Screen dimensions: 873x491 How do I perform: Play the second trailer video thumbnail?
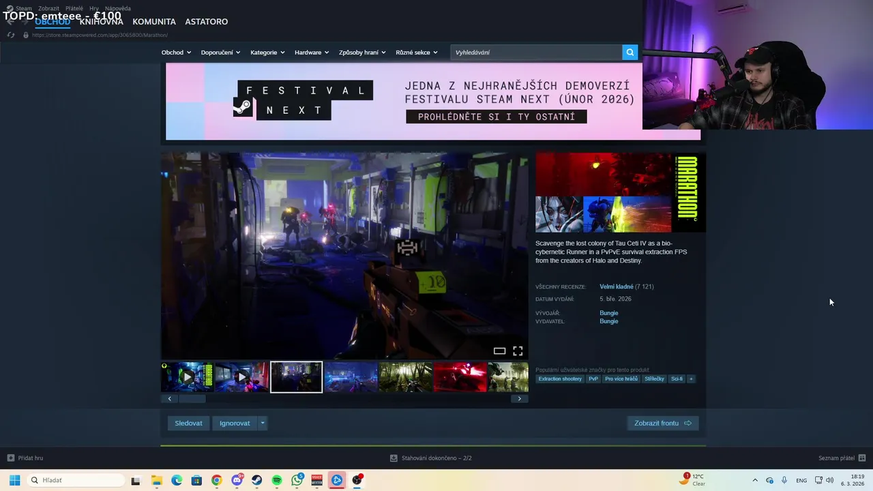pos(241,377)
